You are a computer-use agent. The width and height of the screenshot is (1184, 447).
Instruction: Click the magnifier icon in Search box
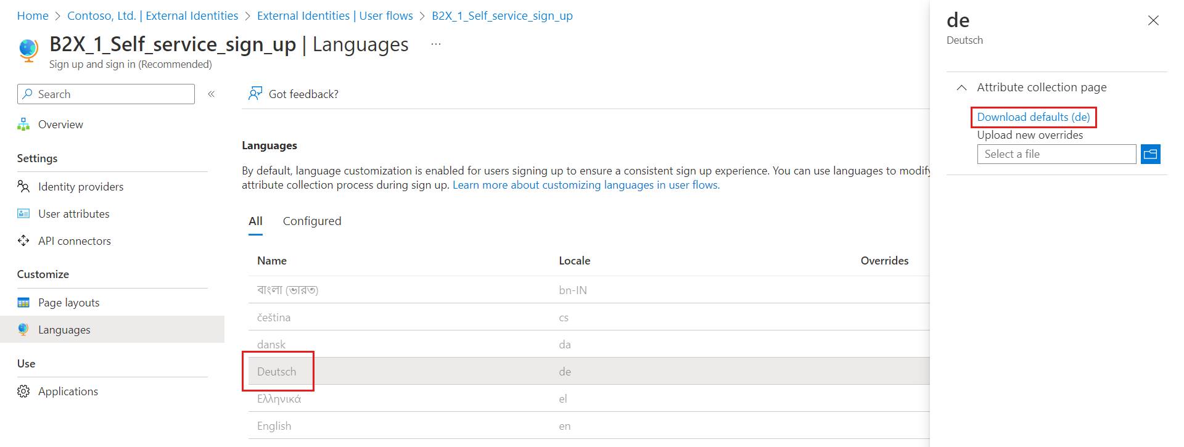coord(27,94)
